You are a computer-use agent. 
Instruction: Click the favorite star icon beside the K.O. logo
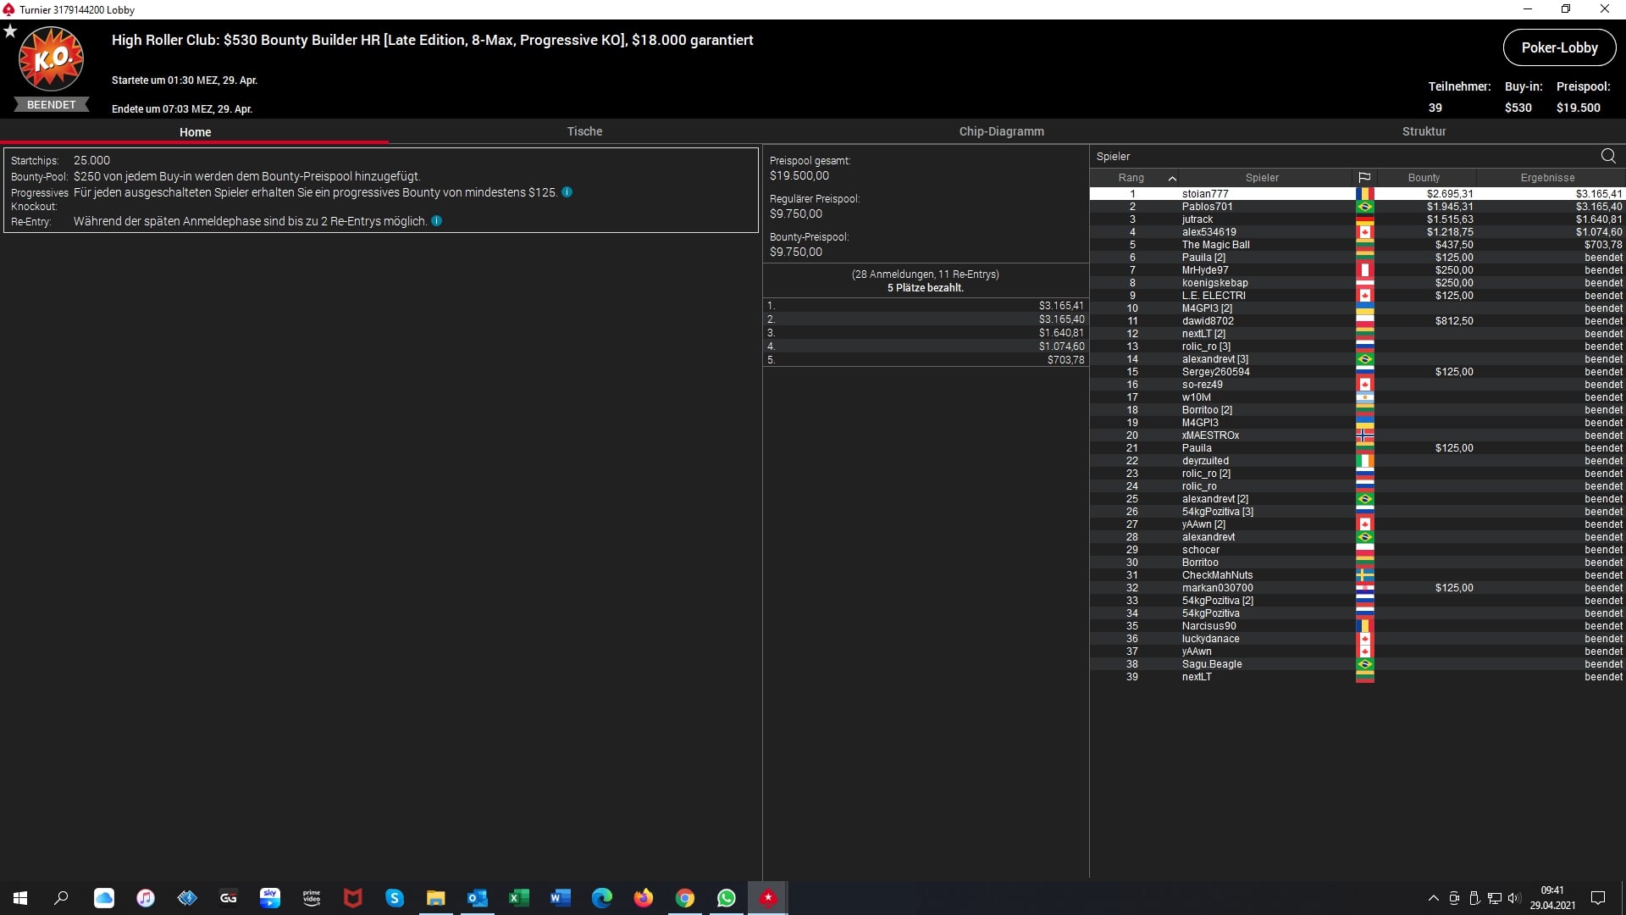[x=10, y=31]
